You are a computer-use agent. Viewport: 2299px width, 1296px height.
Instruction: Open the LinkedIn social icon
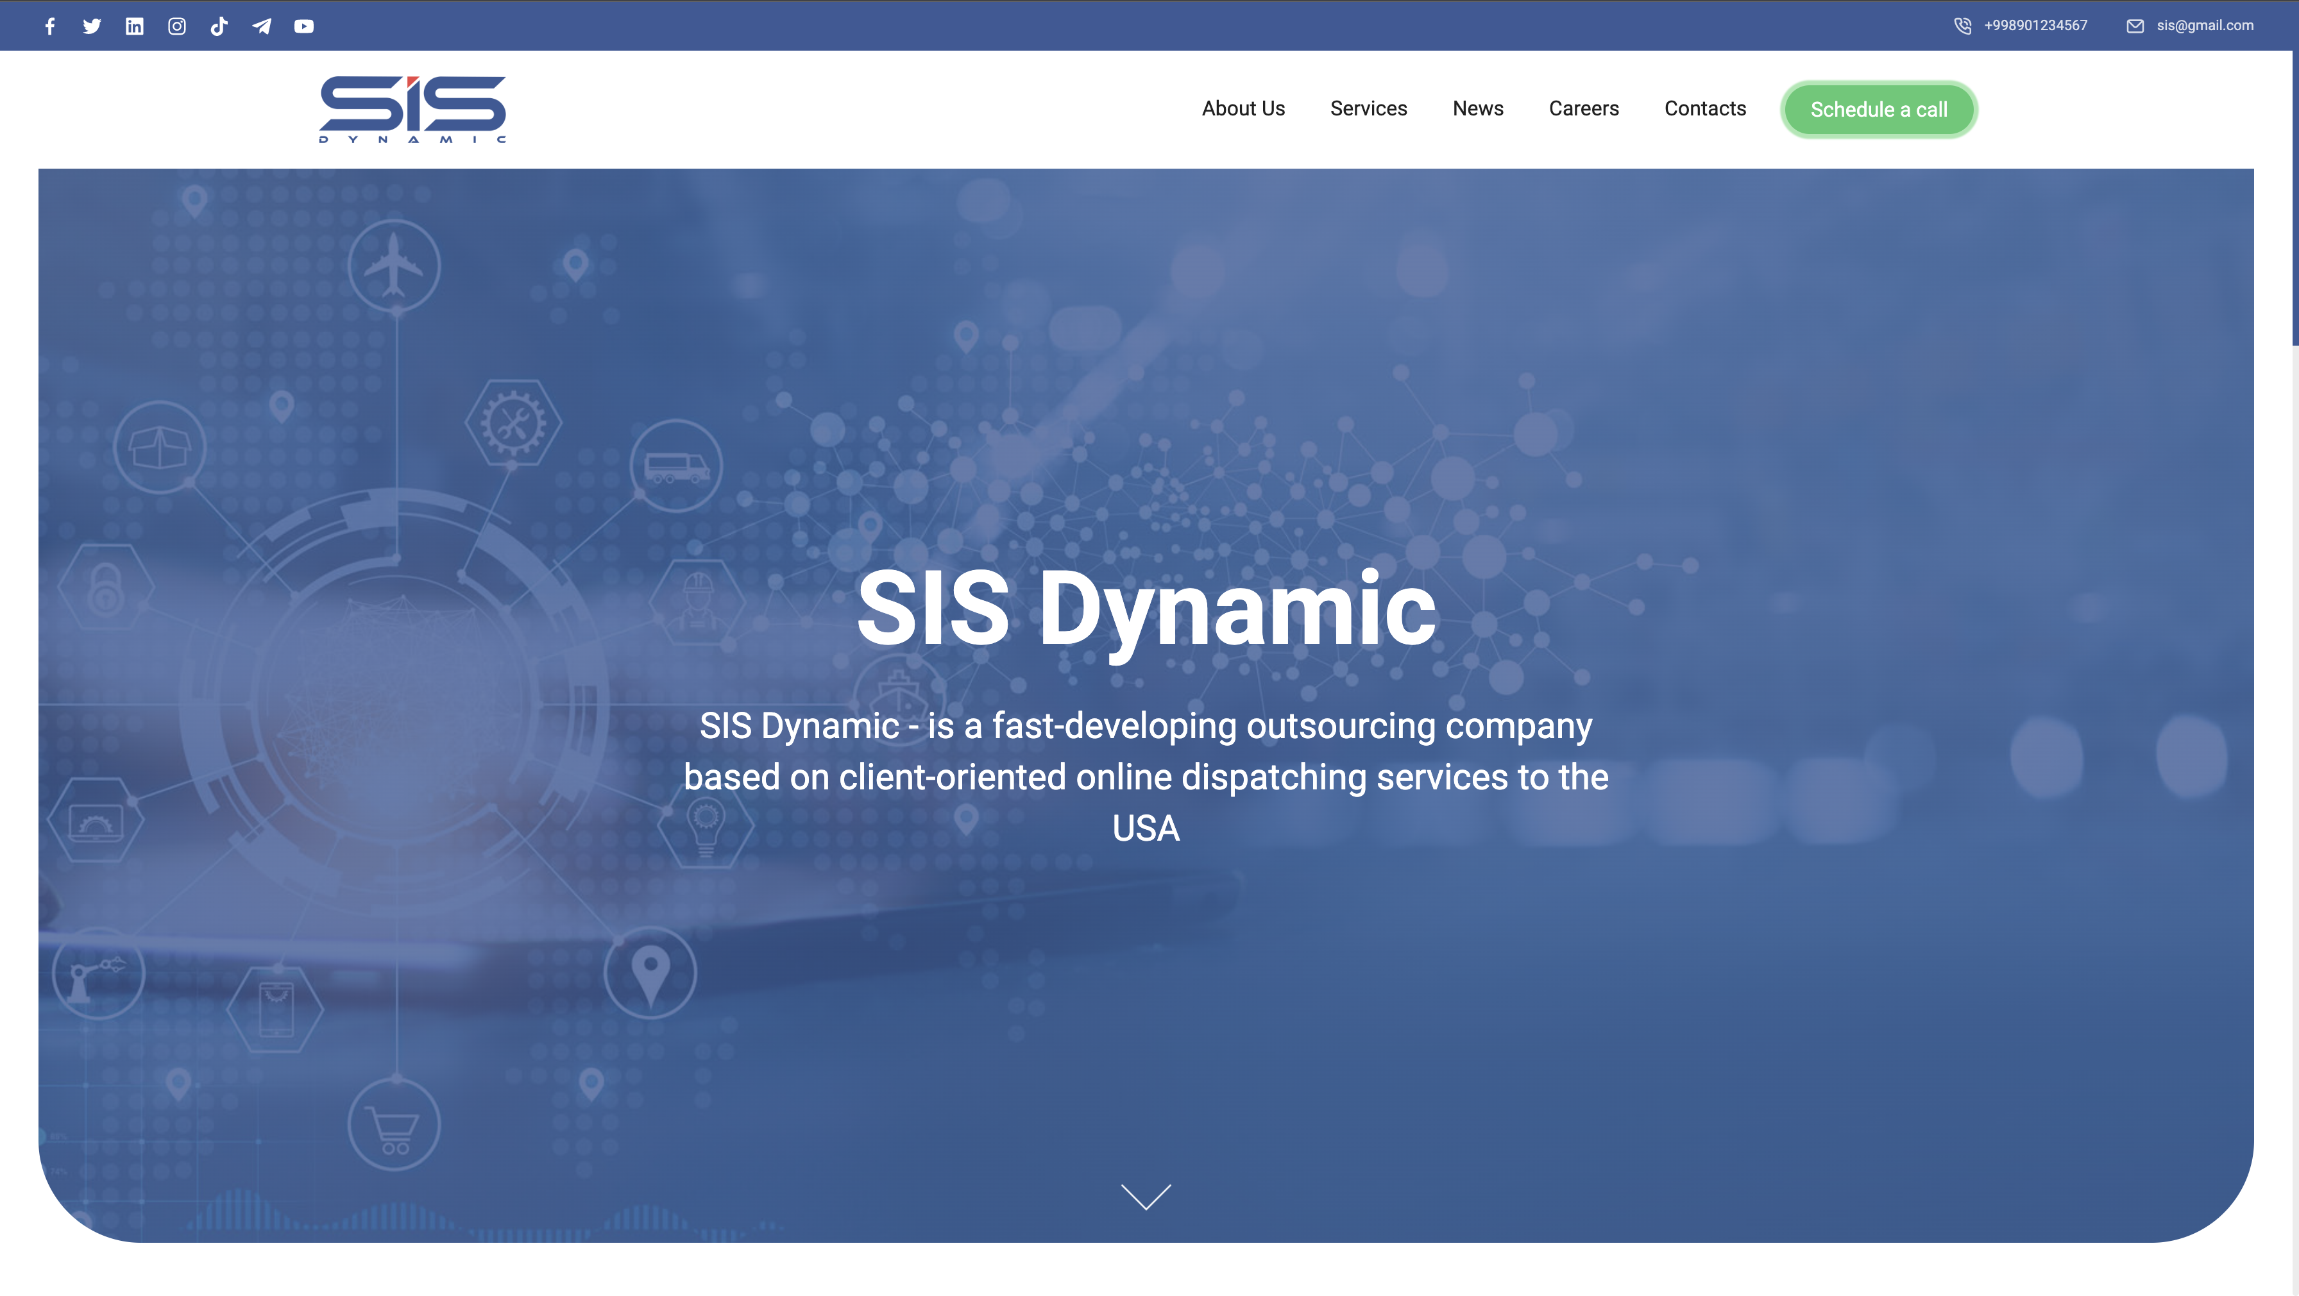point(135,26)
